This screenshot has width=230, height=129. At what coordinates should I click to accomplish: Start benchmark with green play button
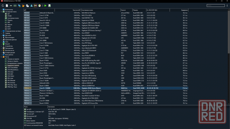45,5
